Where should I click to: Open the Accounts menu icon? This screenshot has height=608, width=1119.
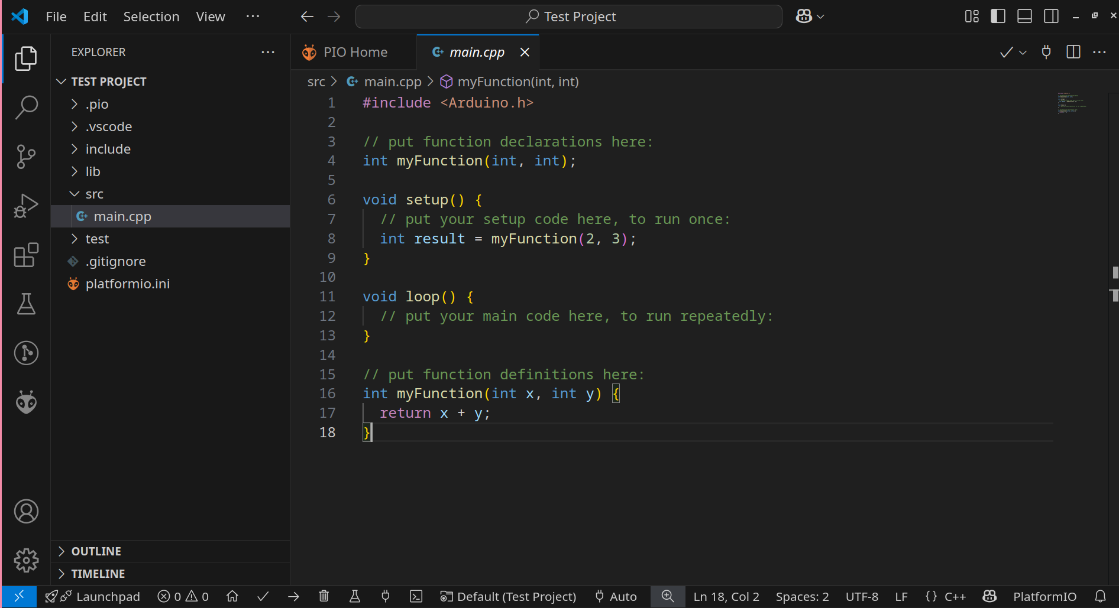coord(26,511)
